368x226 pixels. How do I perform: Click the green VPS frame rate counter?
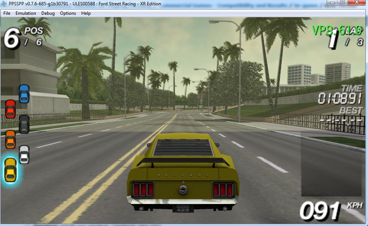click(x=330, y=30)
